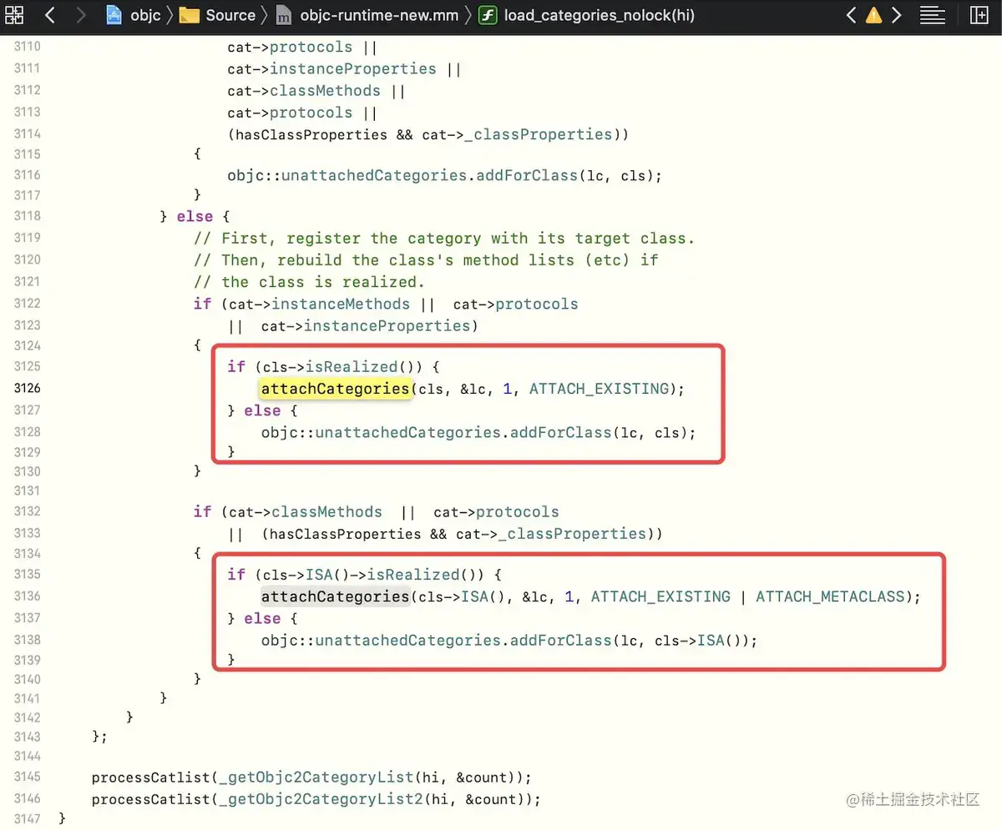Image resolution: width=1002 pixels, height=830 pixels.
Task: Jump to next issue arrow
Action: coord(896,15)
